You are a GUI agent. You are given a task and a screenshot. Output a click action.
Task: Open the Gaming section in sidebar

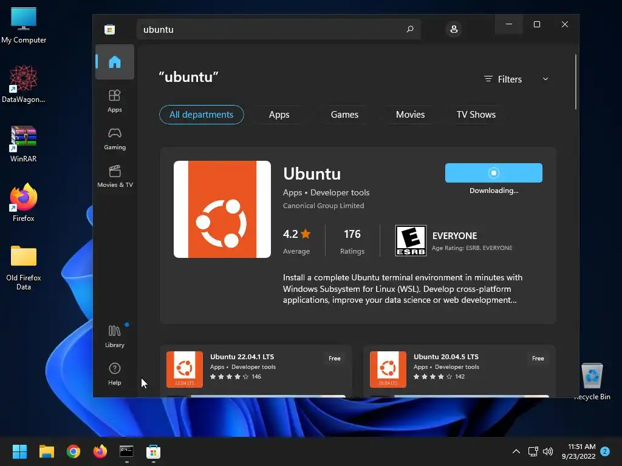[115, 139]
